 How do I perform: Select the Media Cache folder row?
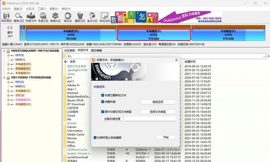(76, 134)
